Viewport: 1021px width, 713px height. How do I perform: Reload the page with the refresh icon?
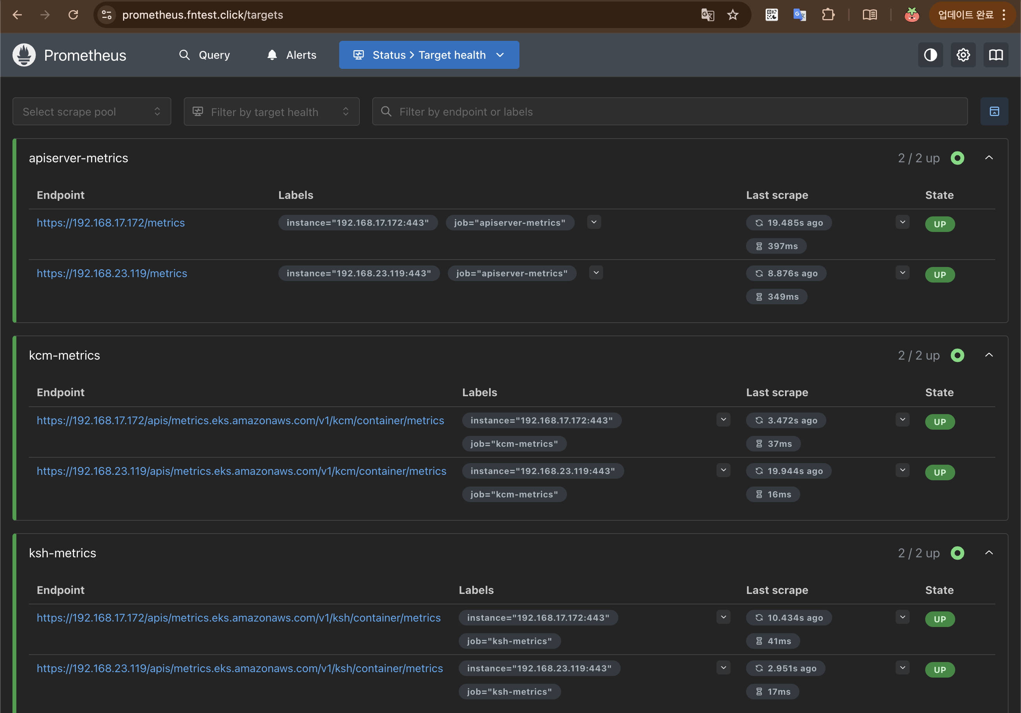[x=73, y=15]
